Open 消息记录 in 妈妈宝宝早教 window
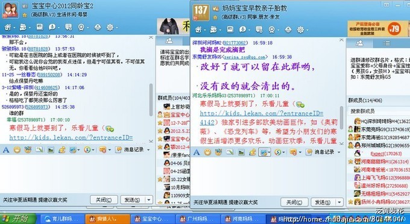The width and height of the screenshot is (410, 224). point(321,152)
